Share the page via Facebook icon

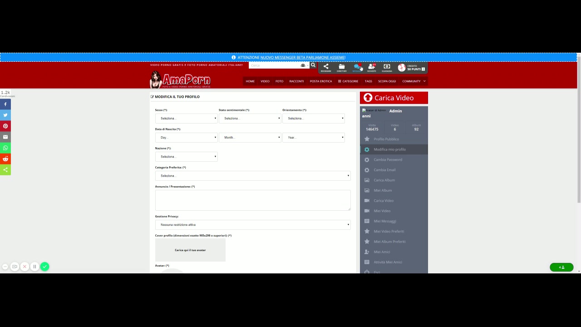click(x=5, y=104)
